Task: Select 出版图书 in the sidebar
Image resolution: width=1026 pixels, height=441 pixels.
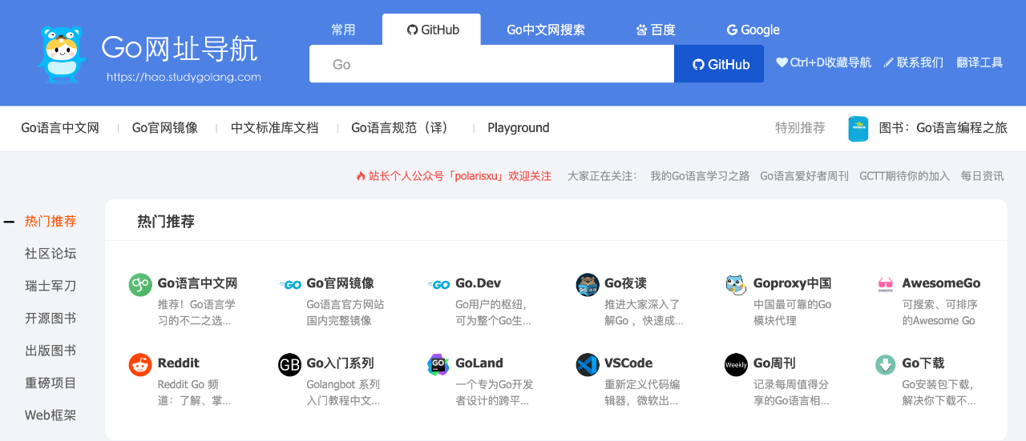Action: click(50, 351)
